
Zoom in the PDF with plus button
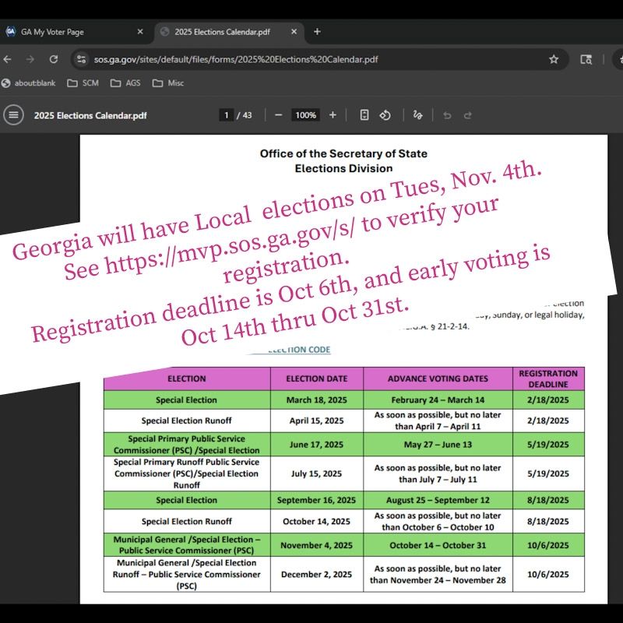pos(333,115)
